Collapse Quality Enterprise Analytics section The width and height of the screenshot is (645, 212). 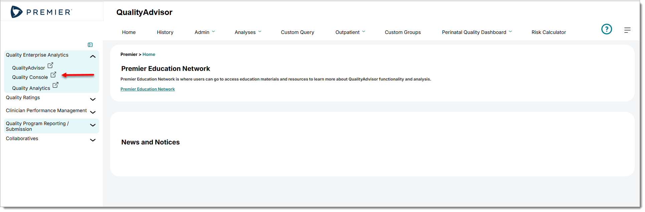(93, 57)
